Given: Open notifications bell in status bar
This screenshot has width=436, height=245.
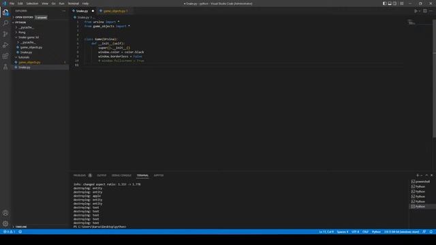Looking at the screenshot, I should pyautogui.click(x=431, y=231).
